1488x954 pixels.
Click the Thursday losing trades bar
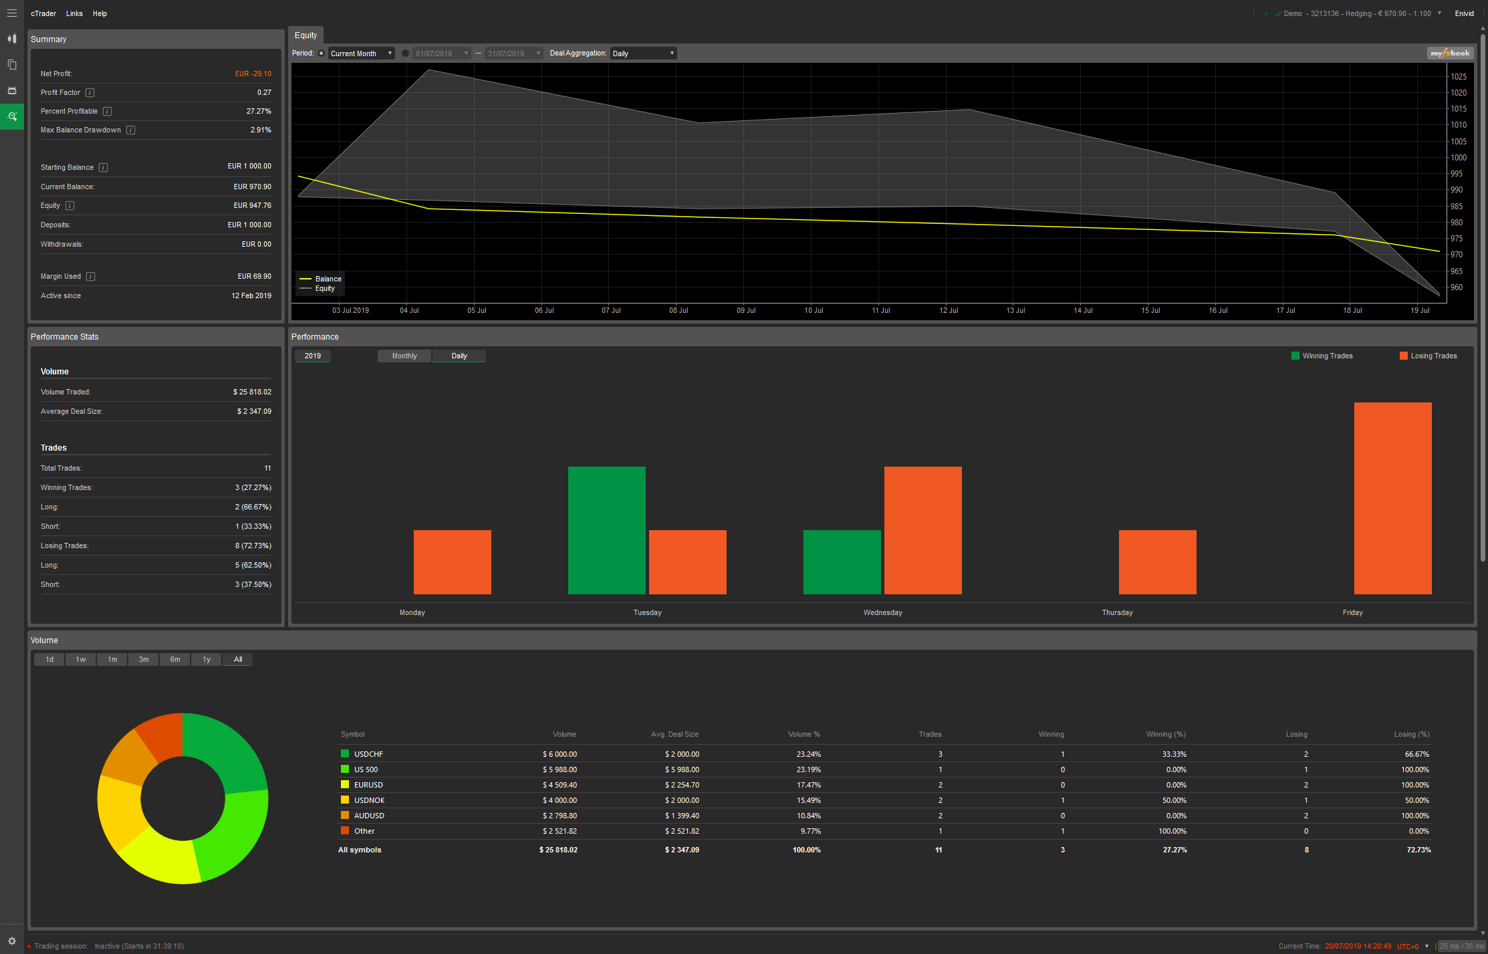pyautogui.click(x=1158, y=562)
